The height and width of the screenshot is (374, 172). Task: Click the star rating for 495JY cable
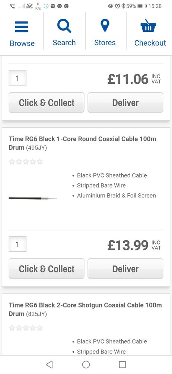[26, 162]
